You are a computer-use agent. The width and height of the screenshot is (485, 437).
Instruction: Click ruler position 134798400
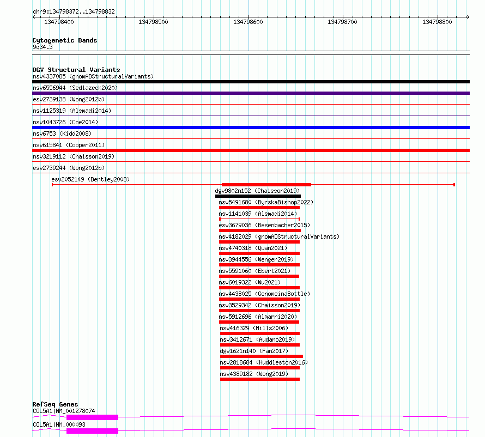tap(59, 22)
